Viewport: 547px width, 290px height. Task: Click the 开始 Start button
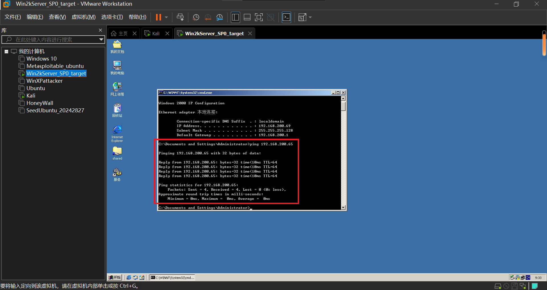(115, 277)
